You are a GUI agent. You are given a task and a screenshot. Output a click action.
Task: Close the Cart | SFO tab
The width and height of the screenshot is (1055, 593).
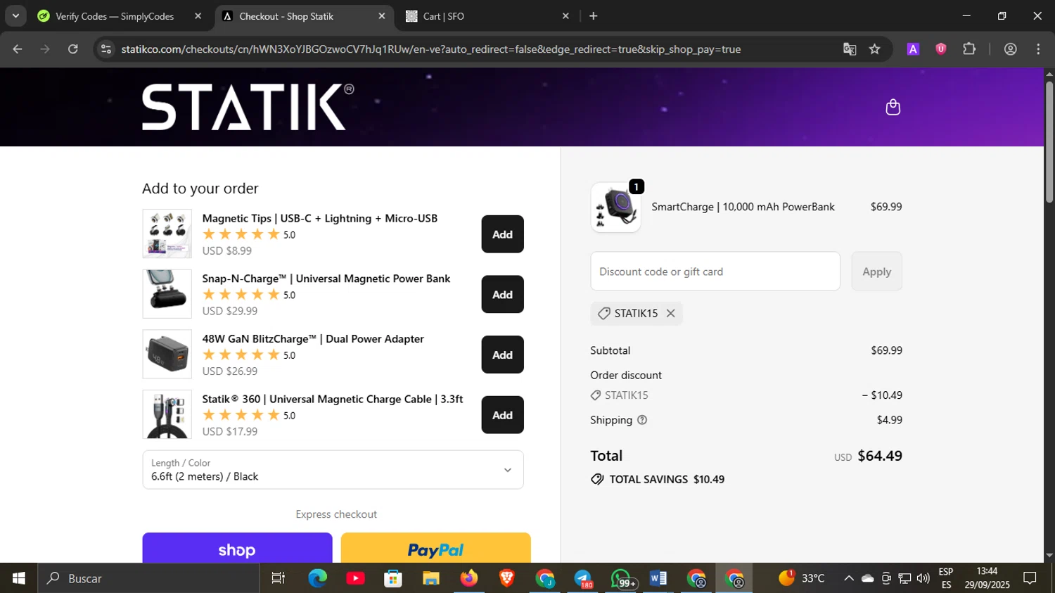[565, 16]
